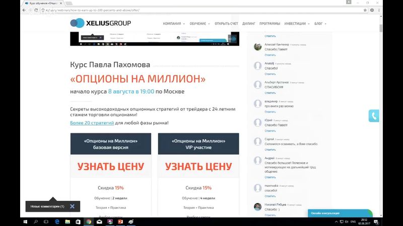Open a new browser tab
This screenshot has height=226, width=403.
click(69, 3)
